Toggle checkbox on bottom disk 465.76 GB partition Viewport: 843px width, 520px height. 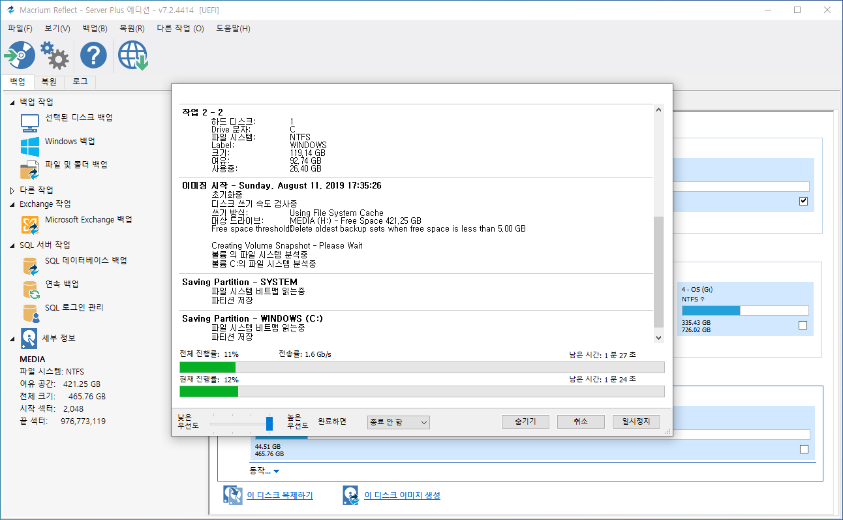(804, 449)
